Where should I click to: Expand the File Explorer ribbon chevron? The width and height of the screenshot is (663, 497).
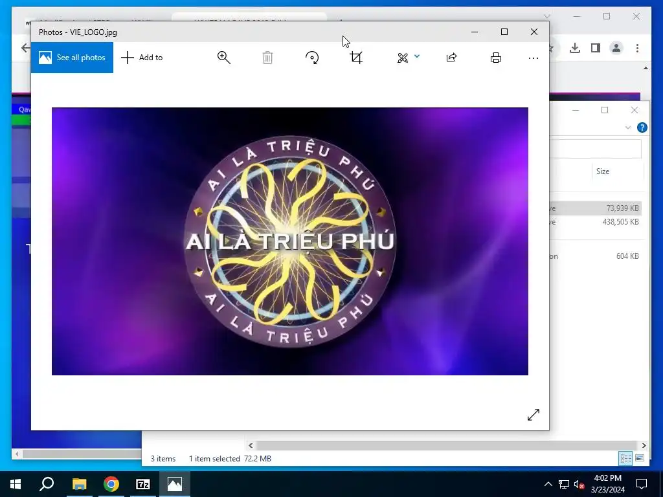point(628,127)
